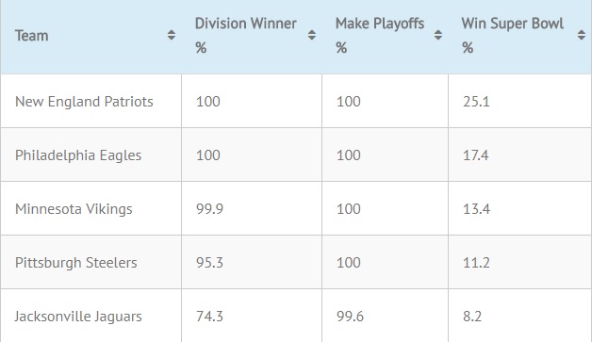Sort table using Win Super Bowl arrows
Screen dimensions: 592x342
[x=581, y=35]
